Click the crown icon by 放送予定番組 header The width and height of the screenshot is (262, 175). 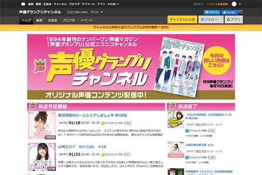click(32, 105)
